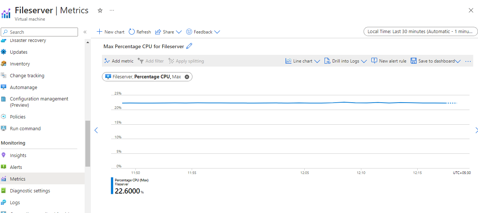Open the Local Time range picker
478x213 pixels.
point(420,31)
